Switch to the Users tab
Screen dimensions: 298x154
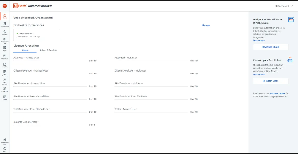pyautogui.click(x=25, y=50)
